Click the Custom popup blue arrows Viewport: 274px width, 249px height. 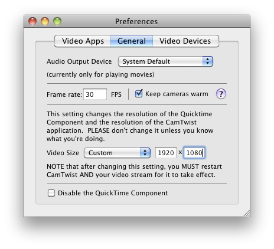pyautogui.click(x=145, y=153)
